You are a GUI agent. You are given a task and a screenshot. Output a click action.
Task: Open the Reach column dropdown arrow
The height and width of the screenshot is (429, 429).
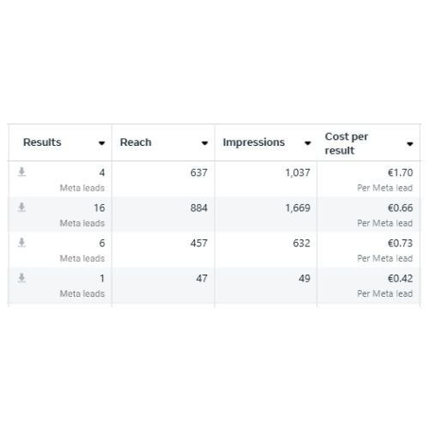coord(204,143)
